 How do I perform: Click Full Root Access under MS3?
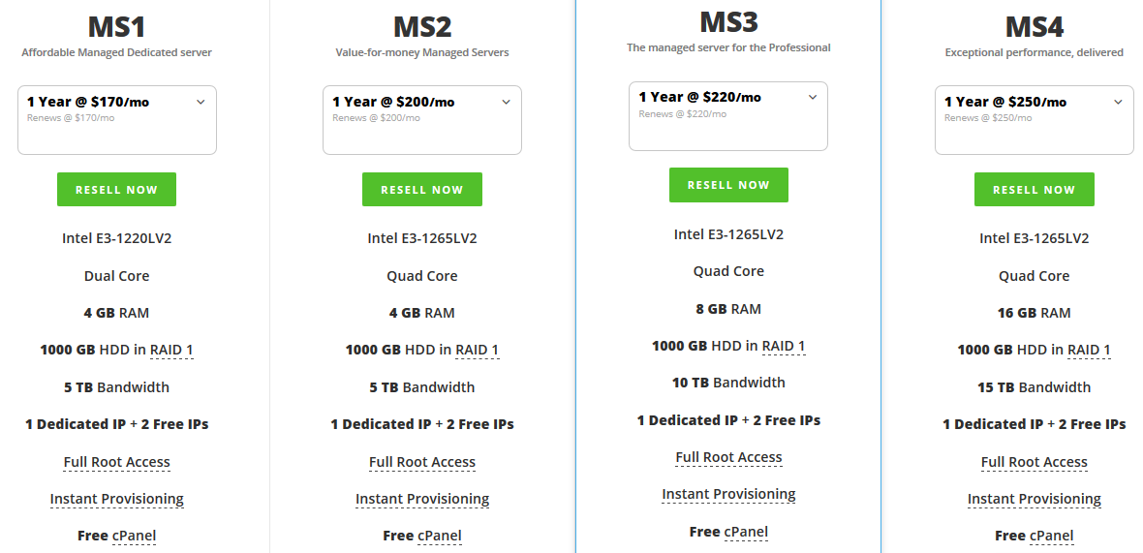[x=728, y=457]
